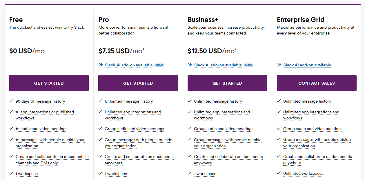Image resolution: width=365 pixels, height=180 pixels.
Task: Click sparkle icon beside Business+ Slack AI add-on
Action: [x=190, y=65]
